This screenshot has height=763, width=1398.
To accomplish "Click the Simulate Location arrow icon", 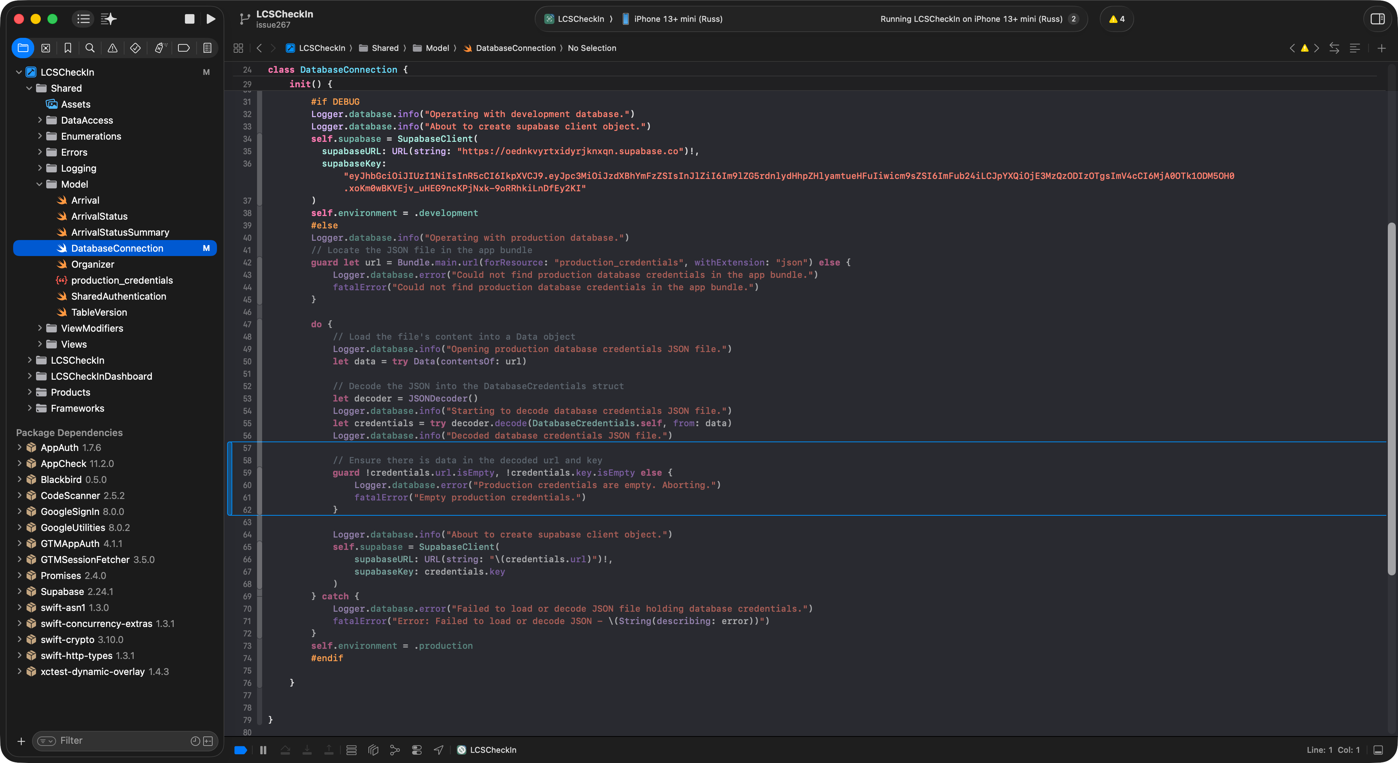I will point(438,750).
